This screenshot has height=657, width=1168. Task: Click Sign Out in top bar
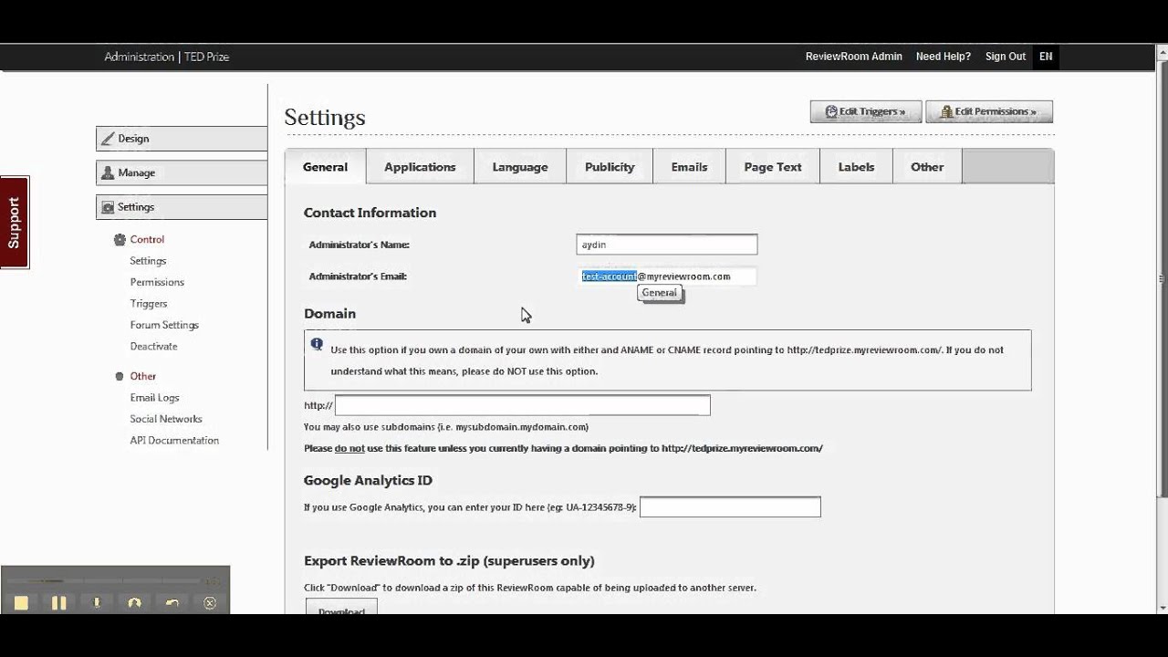(x=1006, y=57)
